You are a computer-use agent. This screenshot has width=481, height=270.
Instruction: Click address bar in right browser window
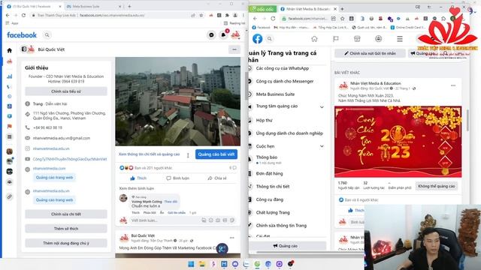(x=308, y=19)
